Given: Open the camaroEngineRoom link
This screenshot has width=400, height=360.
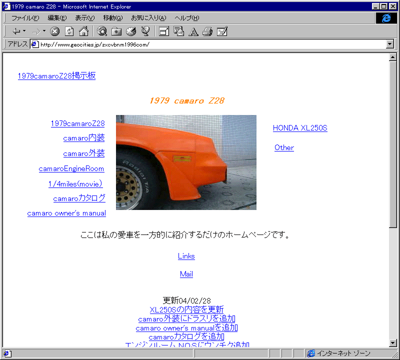Looking at the screenshot, I should pos(71,168).
